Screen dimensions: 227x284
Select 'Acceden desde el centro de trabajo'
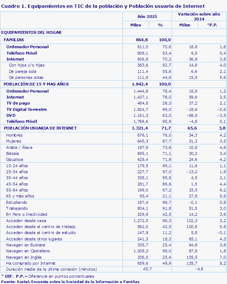41,227
